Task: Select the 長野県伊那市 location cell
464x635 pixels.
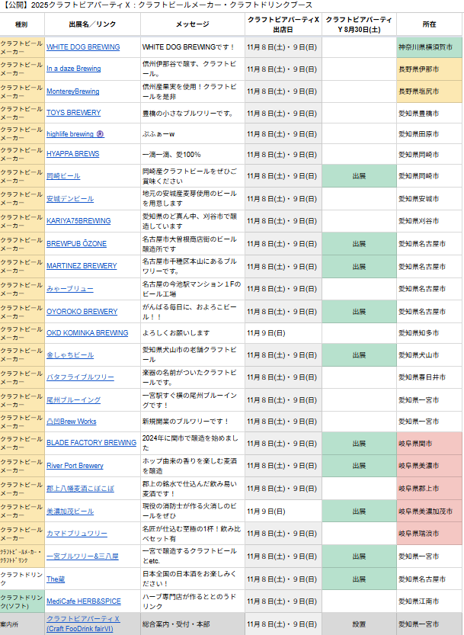Action: (429, 69)
